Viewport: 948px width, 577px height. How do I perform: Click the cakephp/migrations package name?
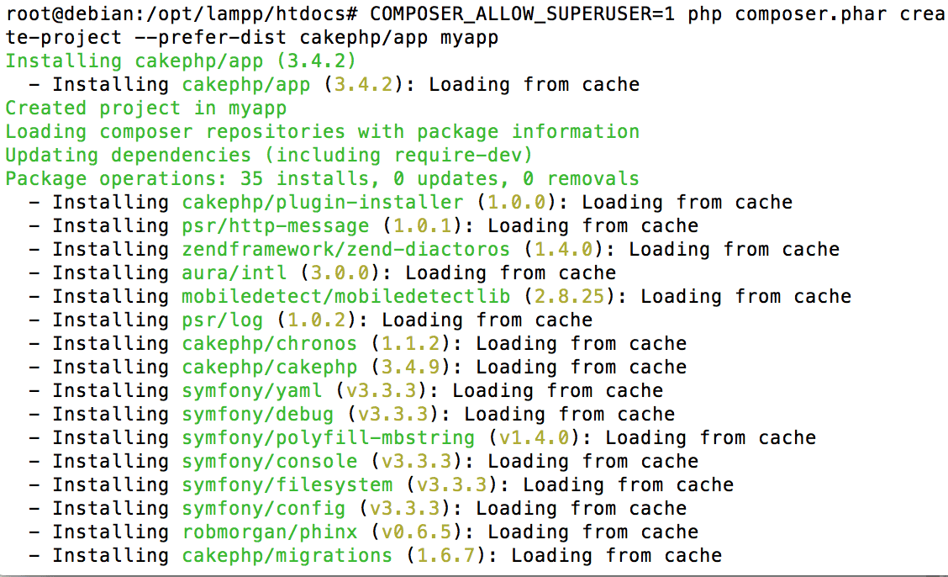click(x=287, y=555)
